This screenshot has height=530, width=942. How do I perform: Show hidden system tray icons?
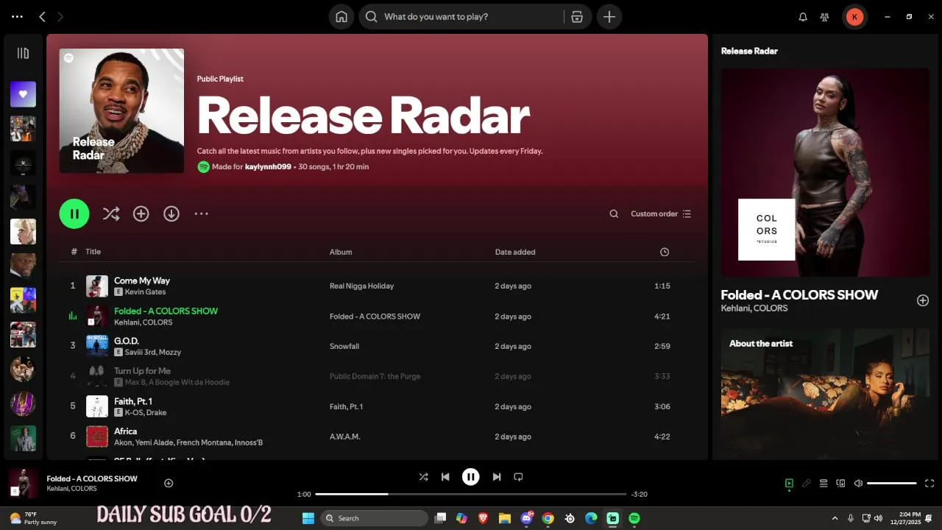[x=835, y=518]
